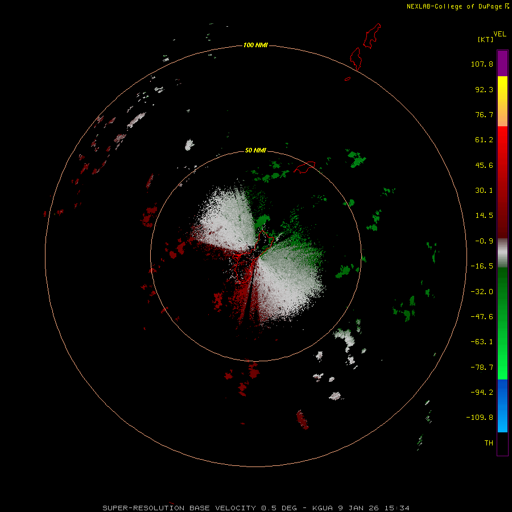Screen dimensions: 512x512
Task: Click the -94.2 legend value
Action: [482, 393]
